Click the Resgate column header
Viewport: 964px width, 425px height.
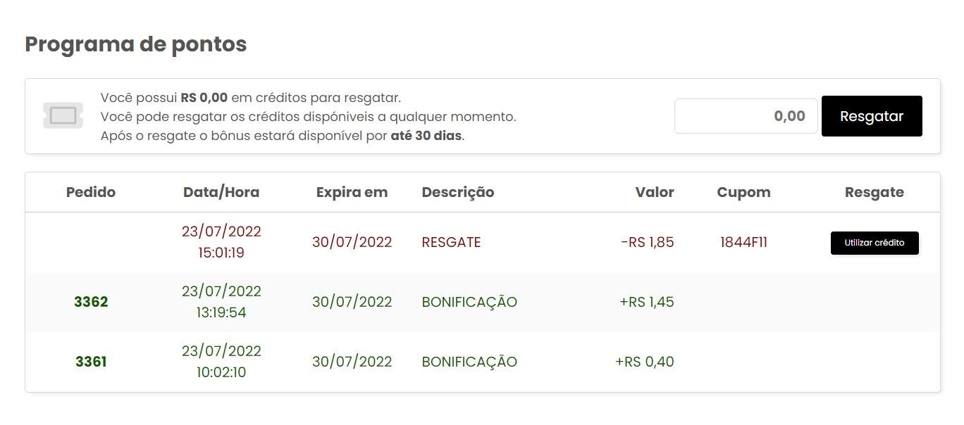(875, 192)
